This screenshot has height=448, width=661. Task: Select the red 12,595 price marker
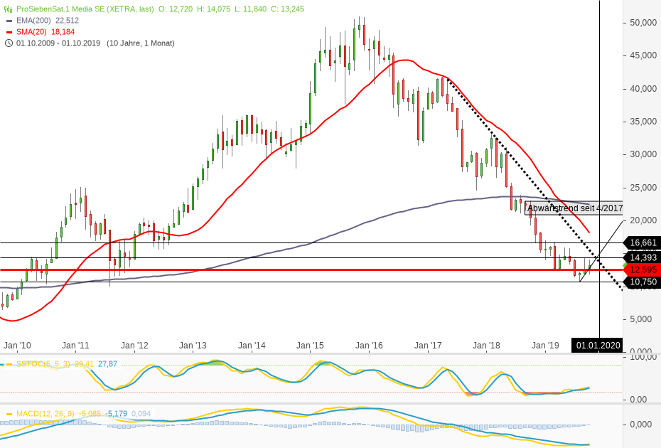[643, 270]
